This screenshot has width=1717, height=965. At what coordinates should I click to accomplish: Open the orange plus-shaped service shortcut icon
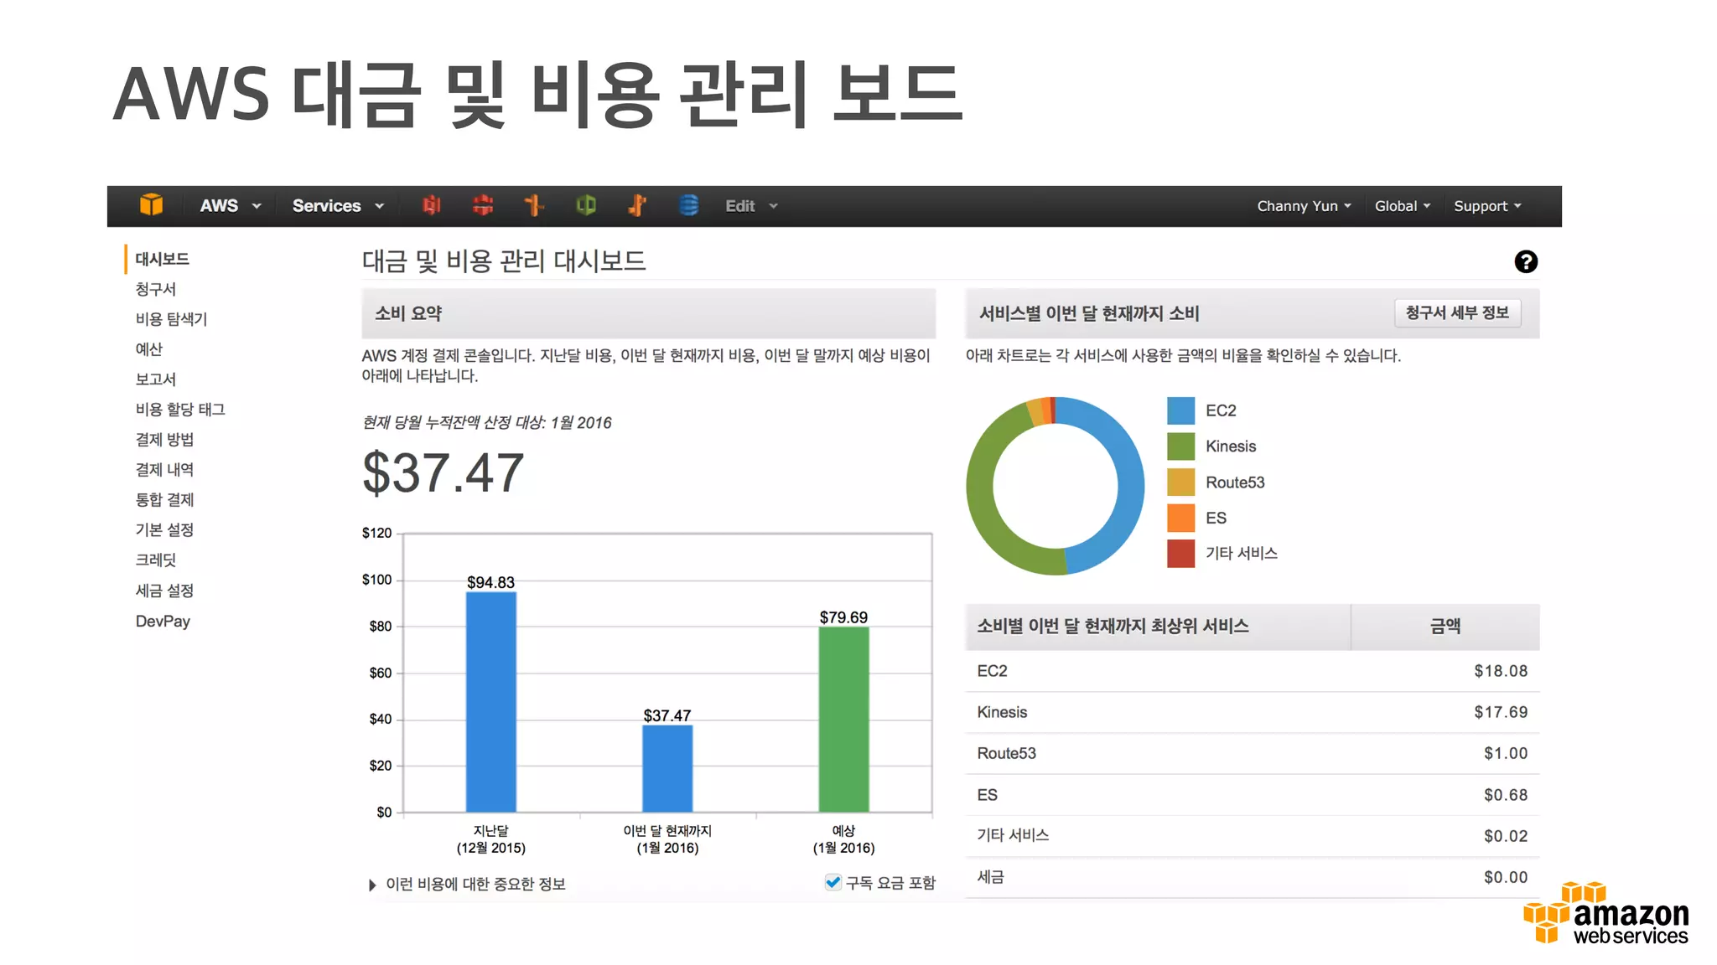coord(534,205)
